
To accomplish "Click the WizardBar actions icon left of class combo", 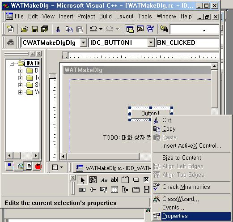I will click(x=10, y=43).
